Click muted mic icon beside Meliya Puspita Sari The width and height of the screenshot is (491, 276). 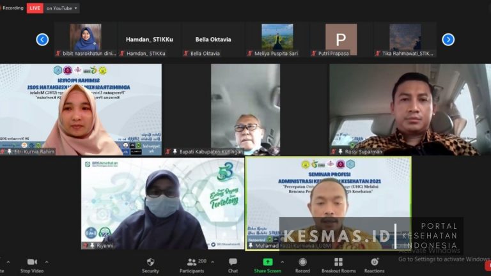tap(249, 54)
